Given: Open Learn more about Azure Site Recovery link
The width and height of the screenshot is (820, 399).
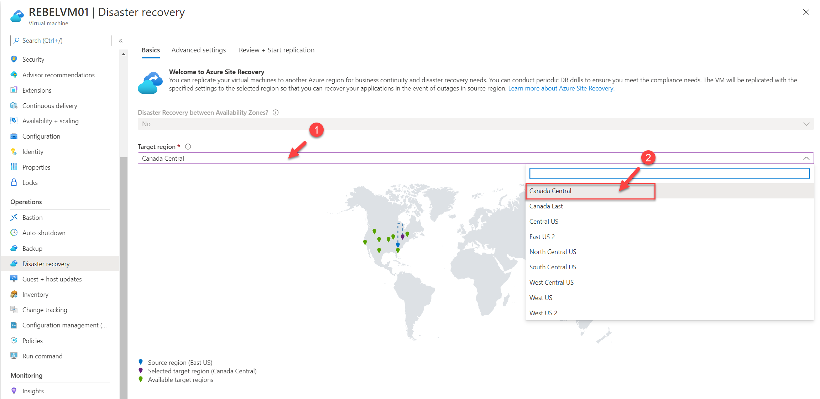Looking at the screenshot, I should point(561,88).
